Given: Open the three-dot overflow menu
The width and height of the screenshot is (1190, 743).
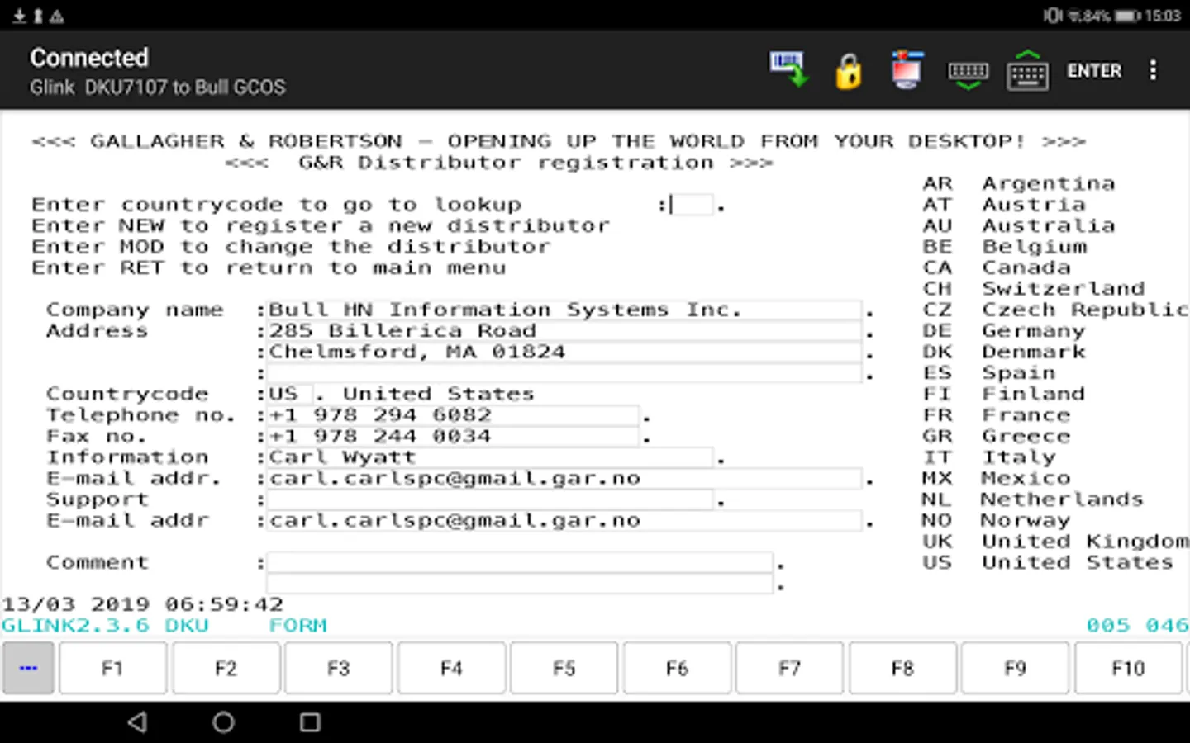Looking at the screenshot, I should click(x=1153, y=70).
